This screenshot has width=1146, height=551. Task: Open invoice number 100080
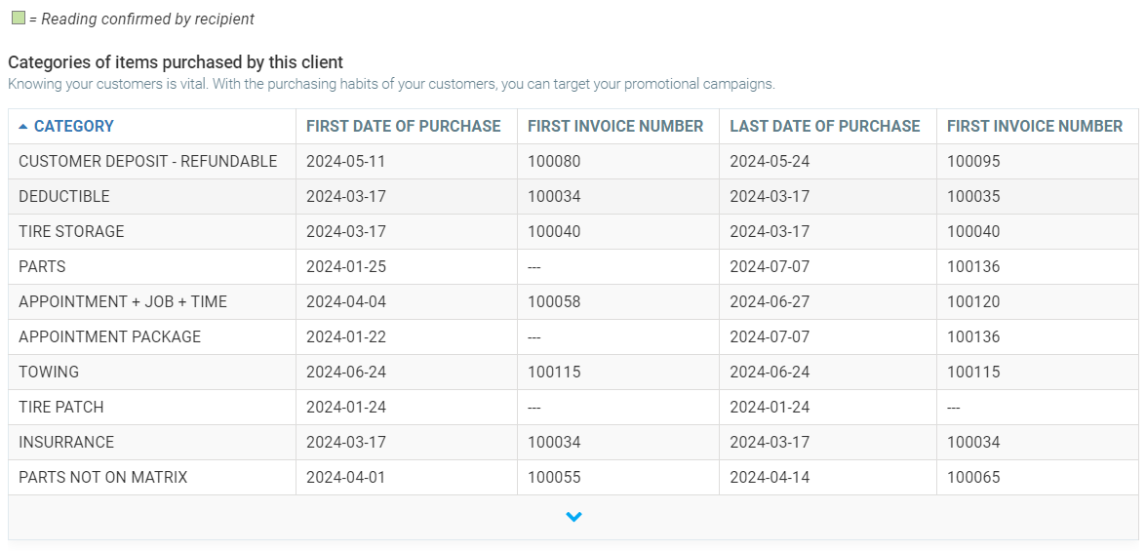[x=554, y=162]
